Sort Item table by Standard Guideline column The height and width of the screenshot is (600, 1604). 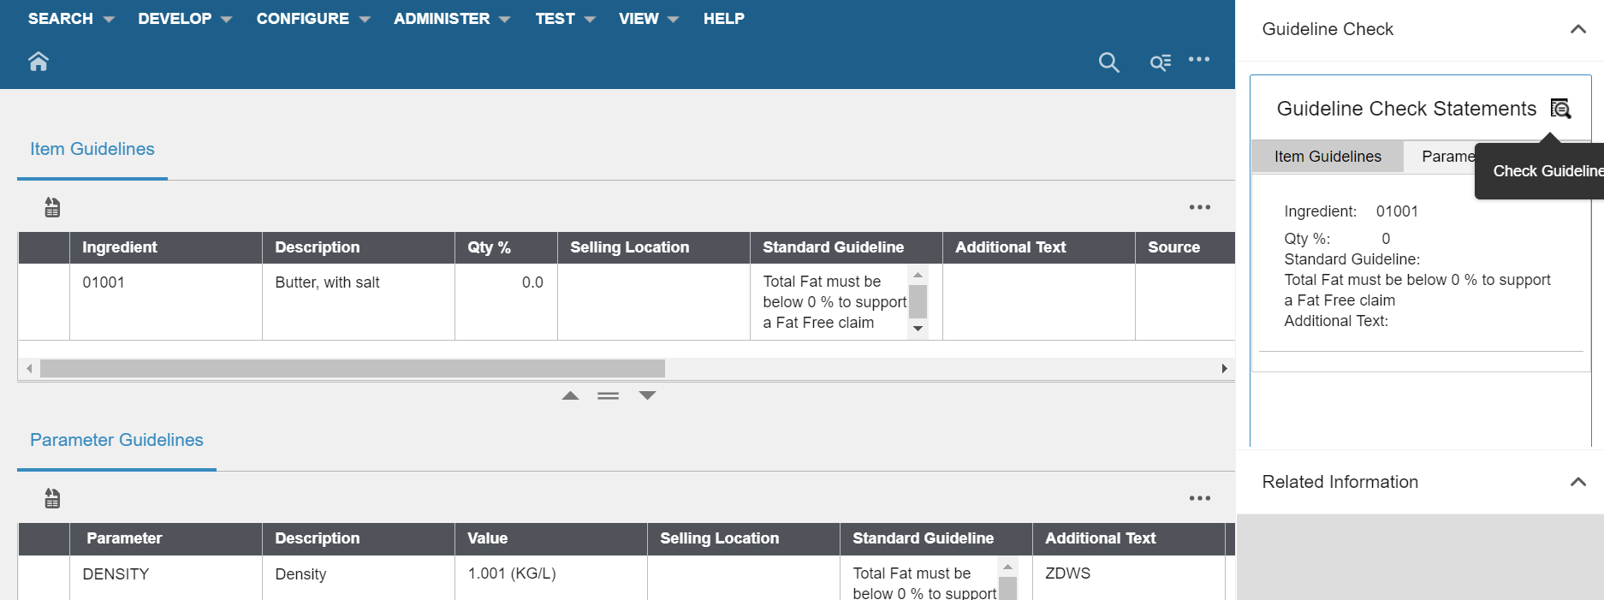847,247
